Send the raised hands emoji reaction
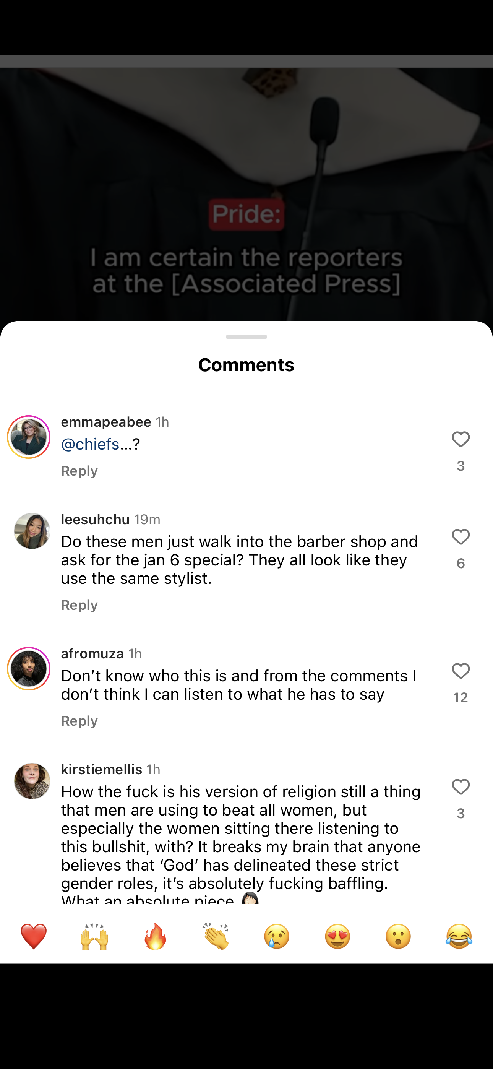Viewport: 493px width, 1069px height. pos(94,936)
